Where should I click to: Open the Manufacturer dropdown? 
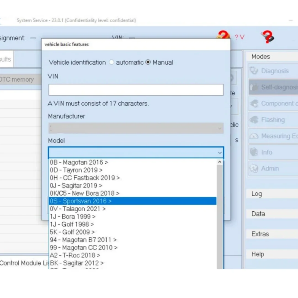136,128
